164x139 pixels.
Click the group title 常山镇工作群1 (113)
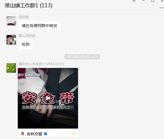(x=28, y=6)
